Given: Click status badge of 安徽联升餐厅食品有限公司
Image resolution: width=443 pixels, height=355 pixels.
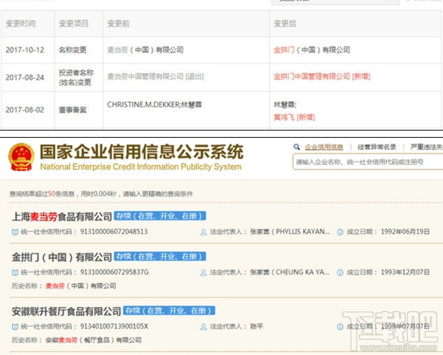Looking at the screenshot, I should pyautogui.click(x=169, y=311).
